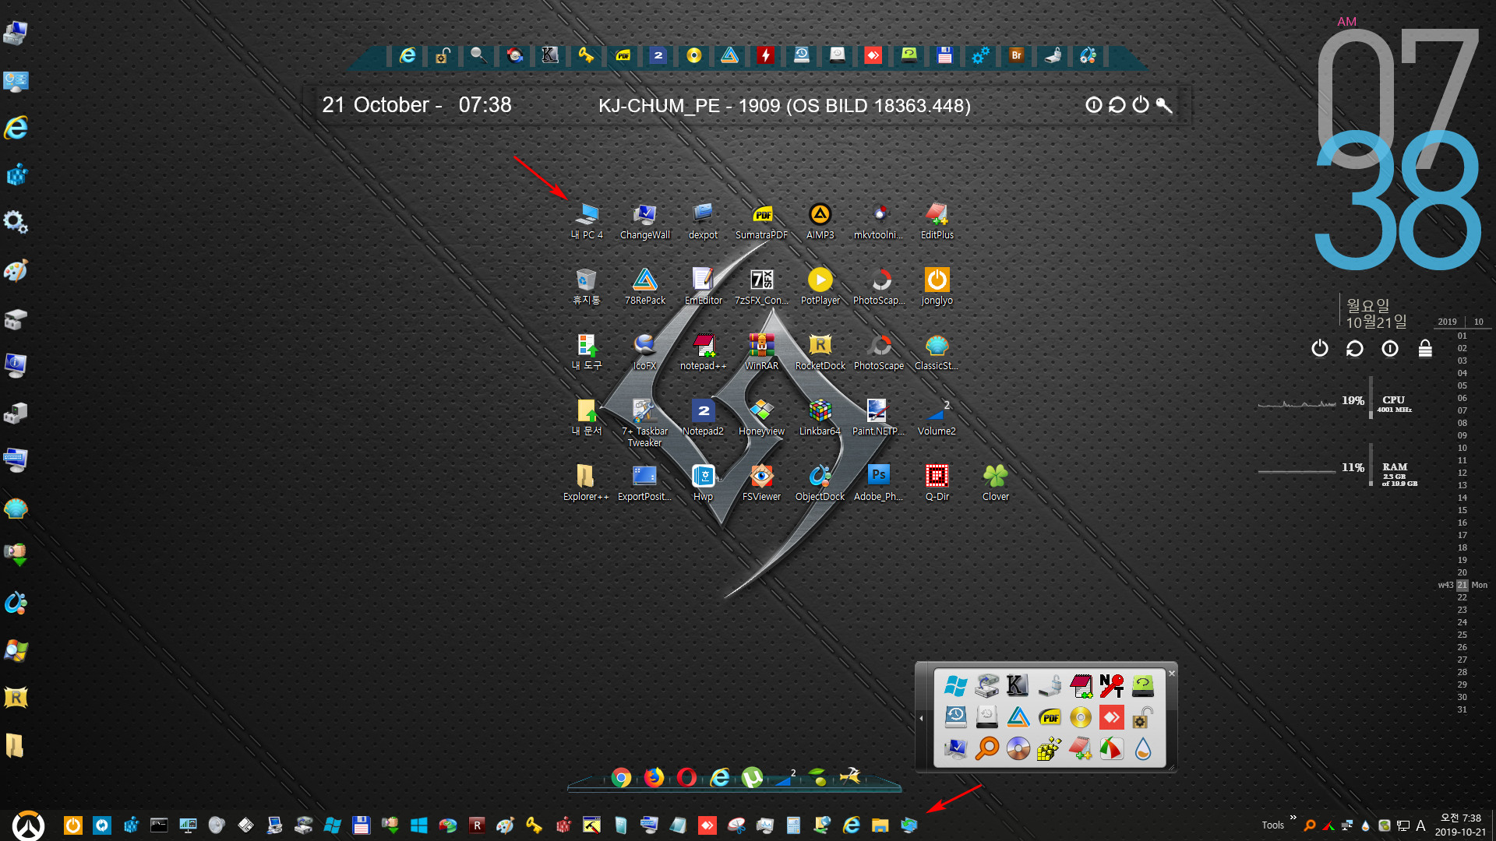Launch AIMP3 from the desktop
1496x841 pixels.
(x=820, y=221)
